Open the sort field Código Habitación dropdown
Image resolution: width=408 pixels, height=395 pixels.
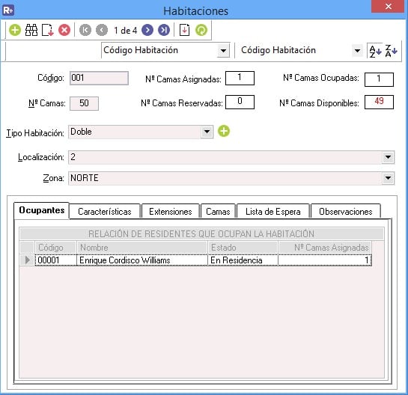[357, 50]
